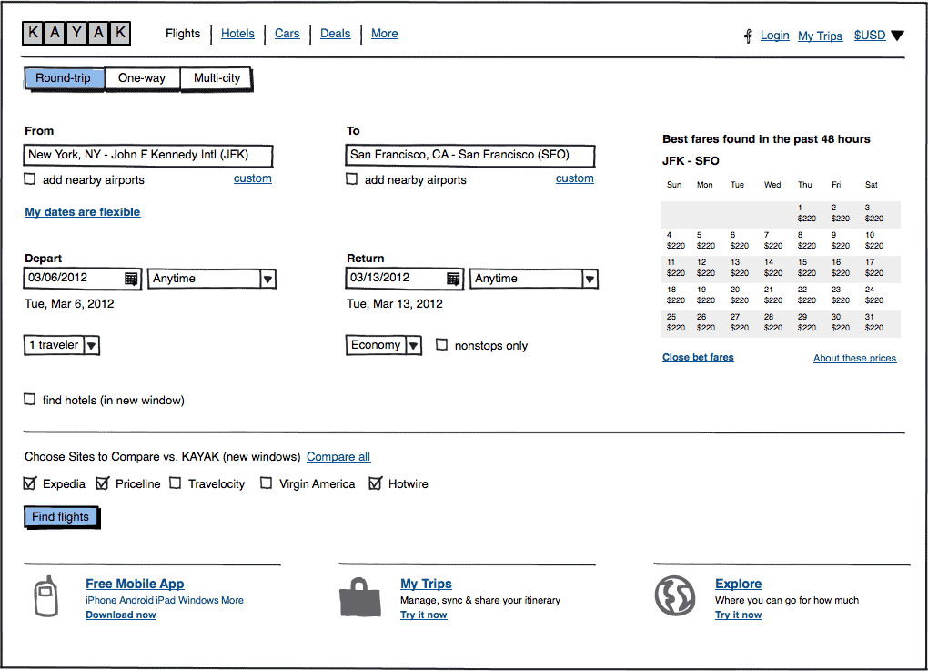
Task: Click the Download now link
Action: (121, 615)
